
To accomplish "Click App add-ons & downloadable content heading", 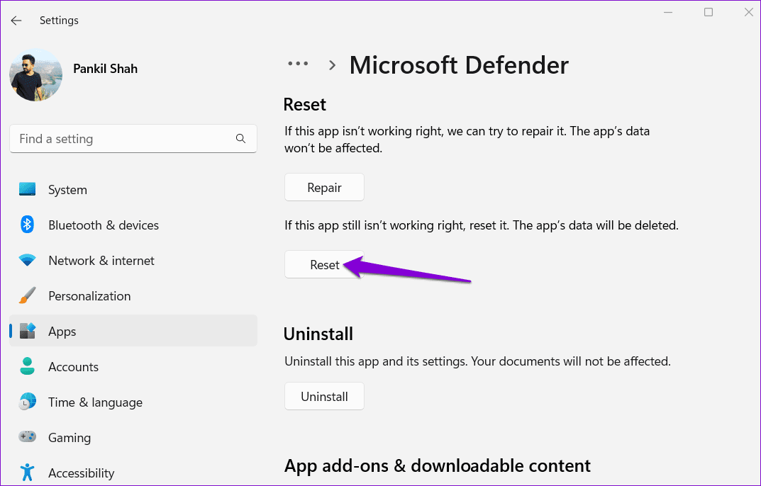I will (438, 465).
